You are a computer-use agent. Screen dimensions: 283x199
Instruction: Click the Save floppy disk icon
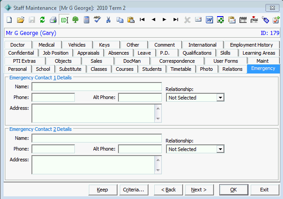pyautogui.click(x=32, y=19)
